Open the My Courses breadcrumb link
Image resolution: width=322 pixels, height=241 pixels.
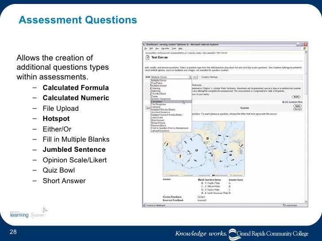(150, 53)
